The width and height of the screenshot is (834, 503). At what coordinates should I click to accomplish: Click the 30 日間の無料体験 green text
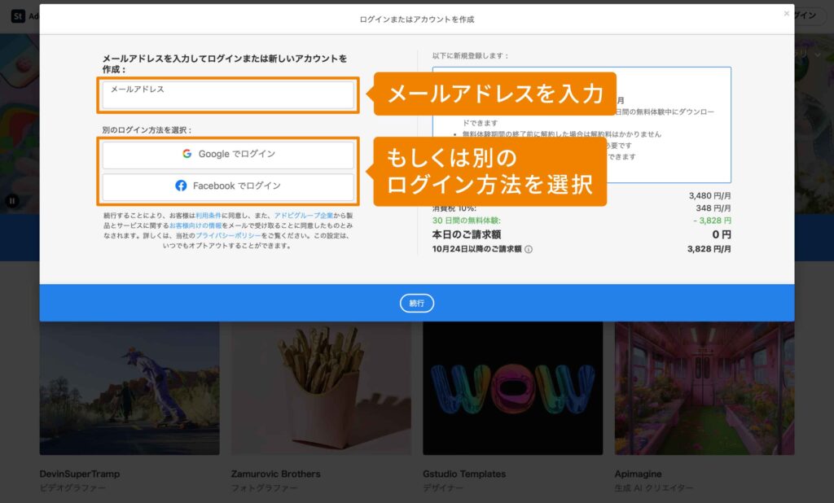click(467, 221)
